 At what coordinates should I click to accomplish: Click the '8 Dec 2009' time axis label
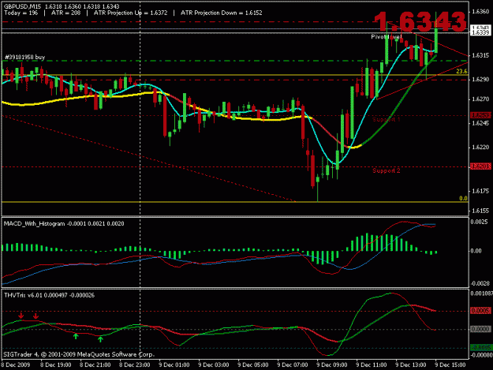click(x=16, y=364)
